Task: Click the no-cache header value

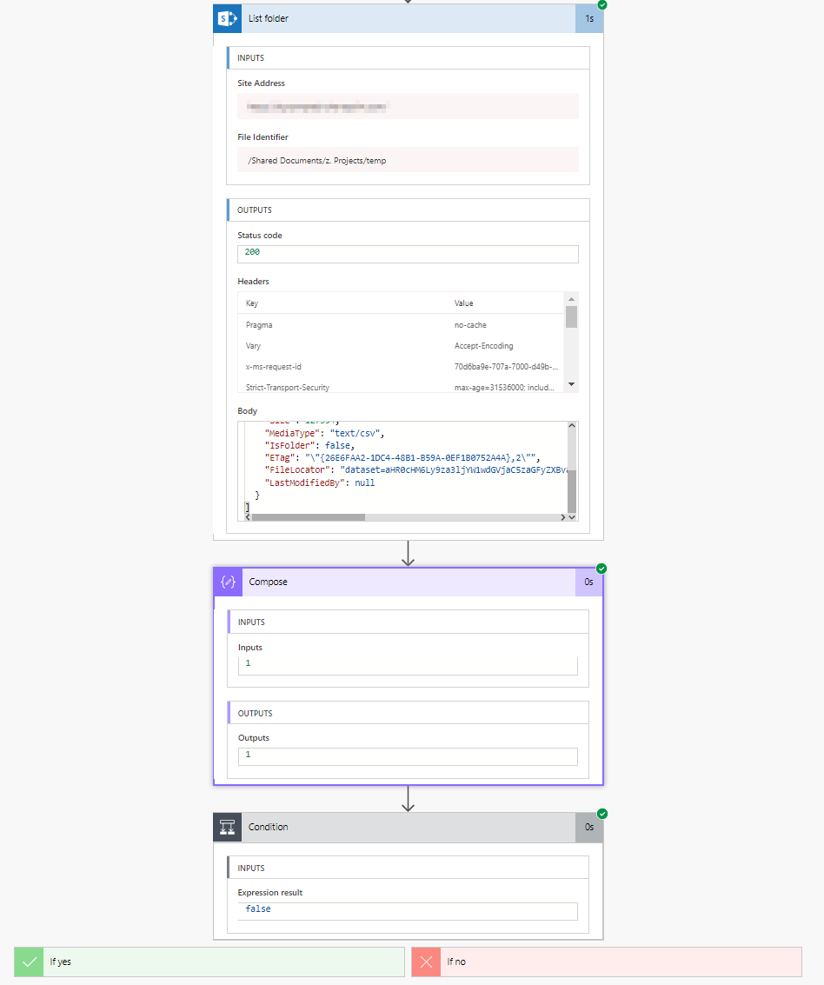Action: [x=470, y=325]
